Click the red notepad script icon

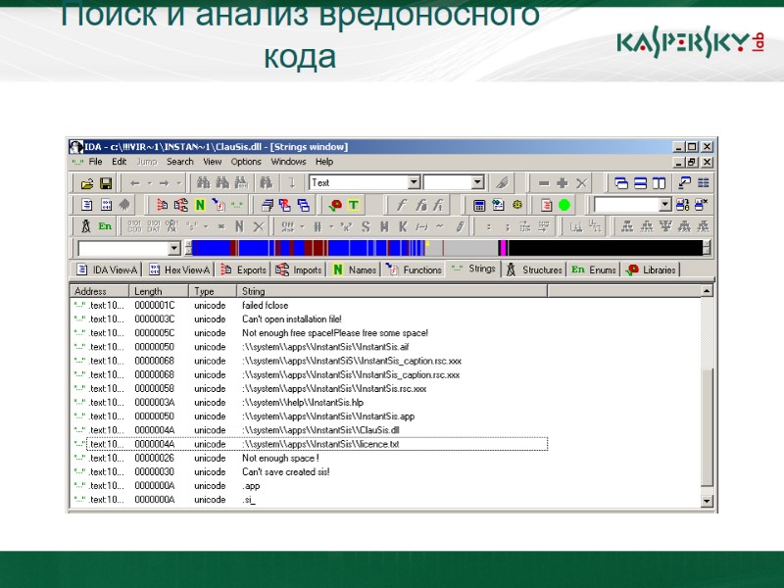coord(546,205)
